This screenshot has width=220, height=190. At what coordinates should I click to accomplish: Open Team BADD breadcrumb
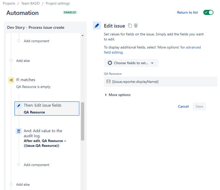[x=30, y=3]
